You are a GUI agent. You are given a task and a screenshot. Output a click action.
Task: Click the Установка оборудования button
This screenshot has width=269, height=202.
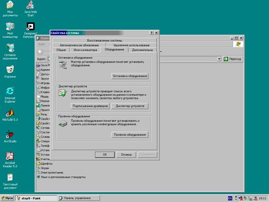(x=130, y=76)
